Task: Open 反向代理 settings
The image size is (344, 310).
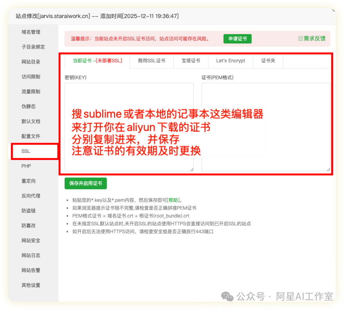Action: [x=31, y=196]
